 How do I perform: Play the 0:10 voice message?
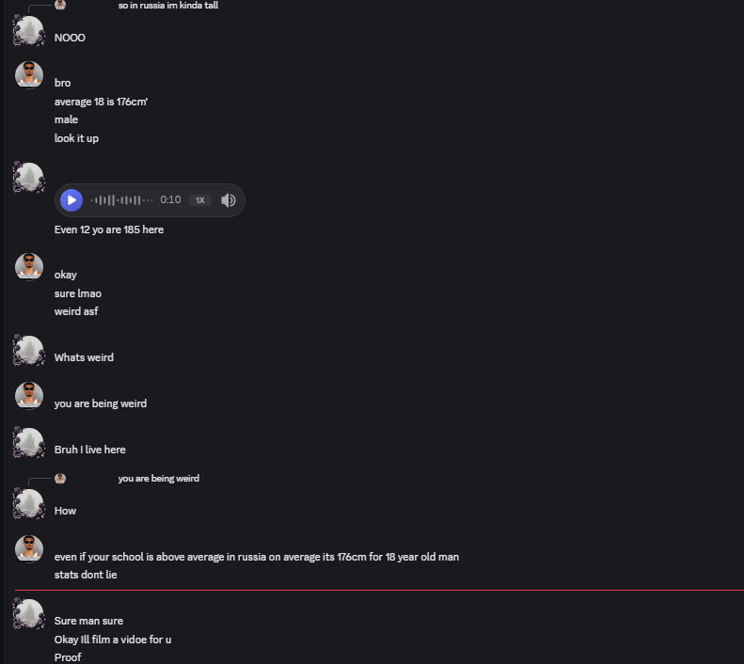tap(71, 200)
